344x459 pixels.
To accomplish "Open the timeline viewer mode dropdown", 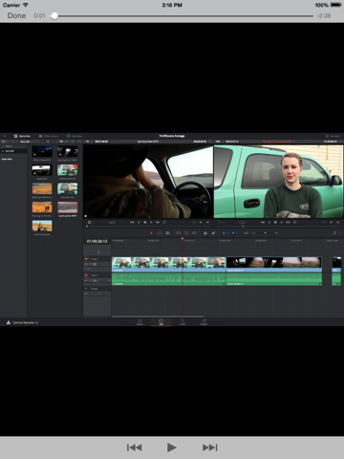I will pos(221,222).
